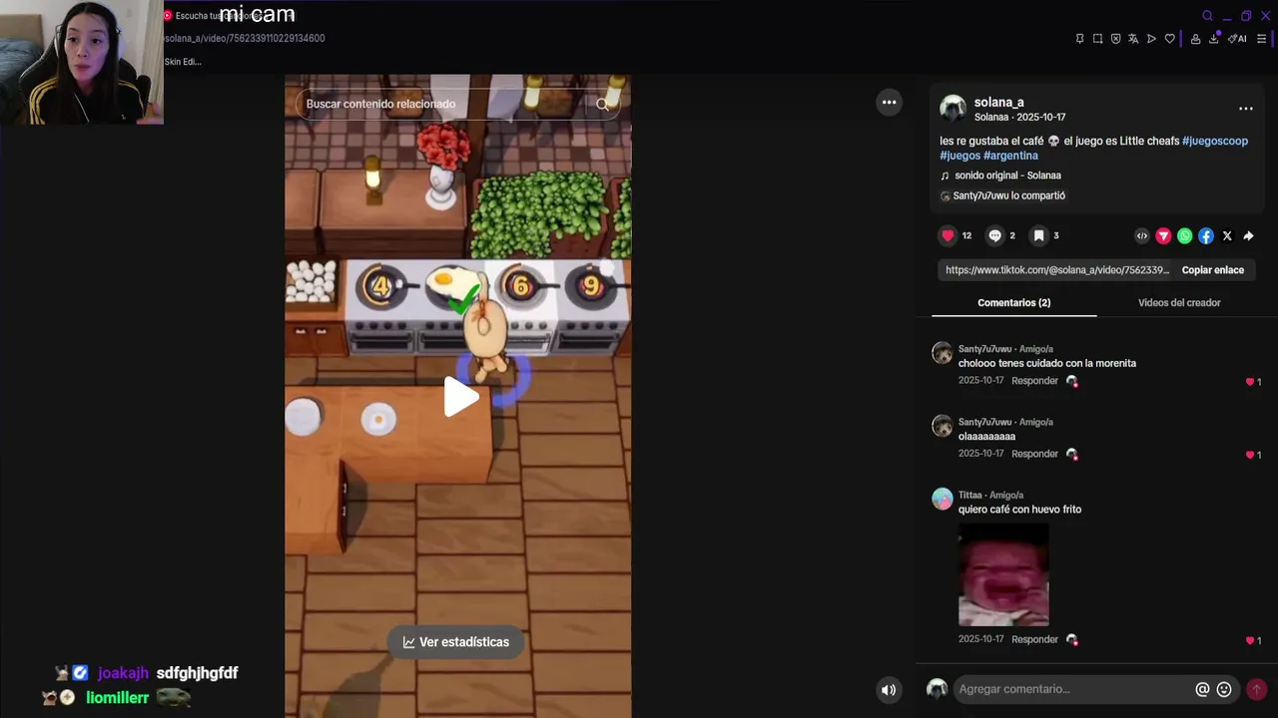Open the #juegos hashtag
The image size is (1278, 718).
point(959,156)
